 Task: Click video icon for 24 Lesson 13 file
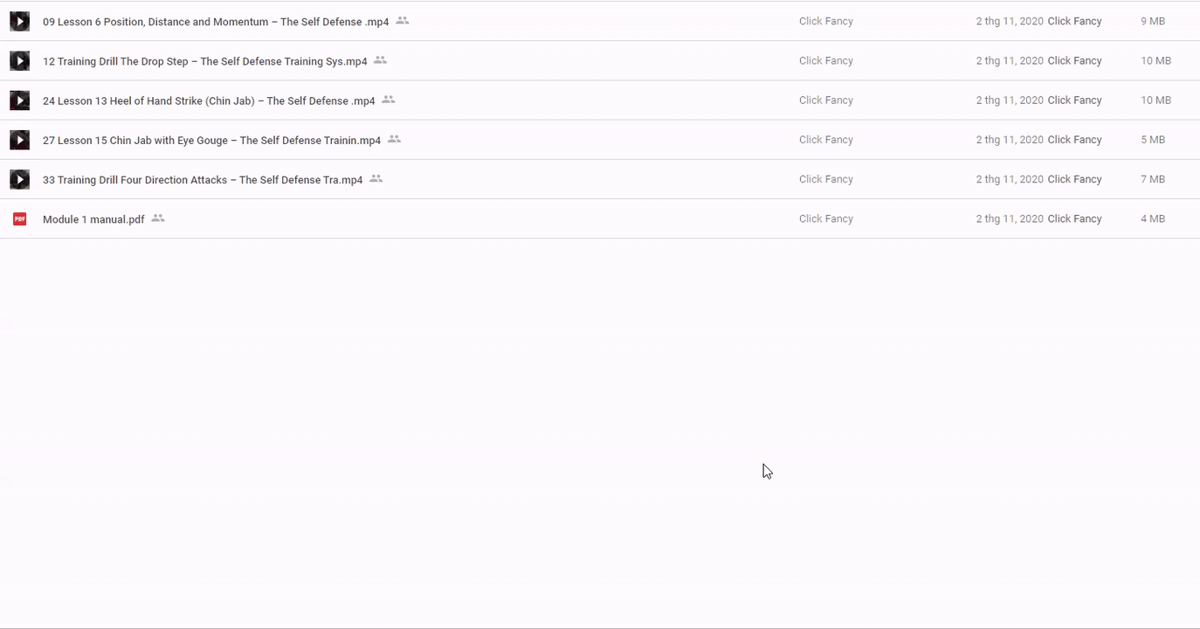19,100
